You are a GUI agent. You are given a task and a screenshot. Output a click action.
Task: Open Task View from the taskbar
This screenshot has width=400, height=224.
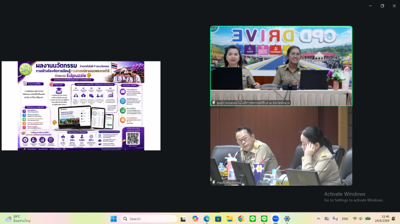click(x=183, y=219)
